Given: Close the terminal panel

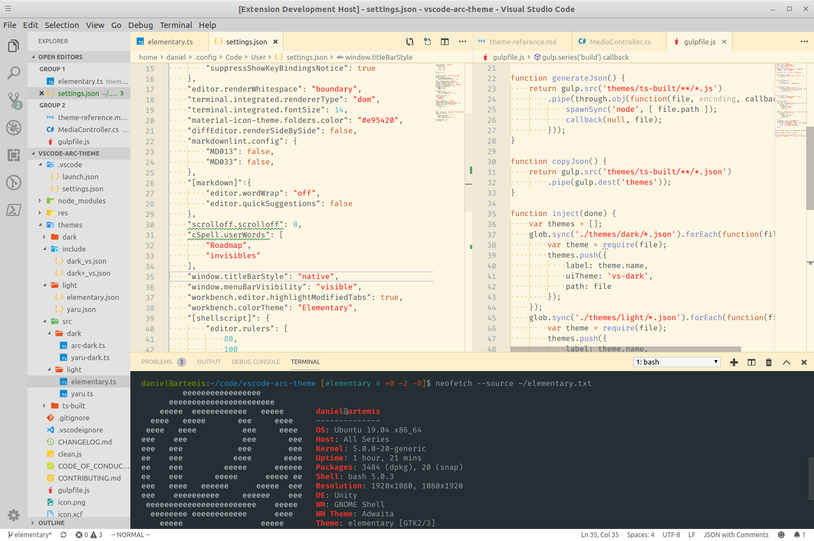Looking at the screenshot, I should coord(804,362).
